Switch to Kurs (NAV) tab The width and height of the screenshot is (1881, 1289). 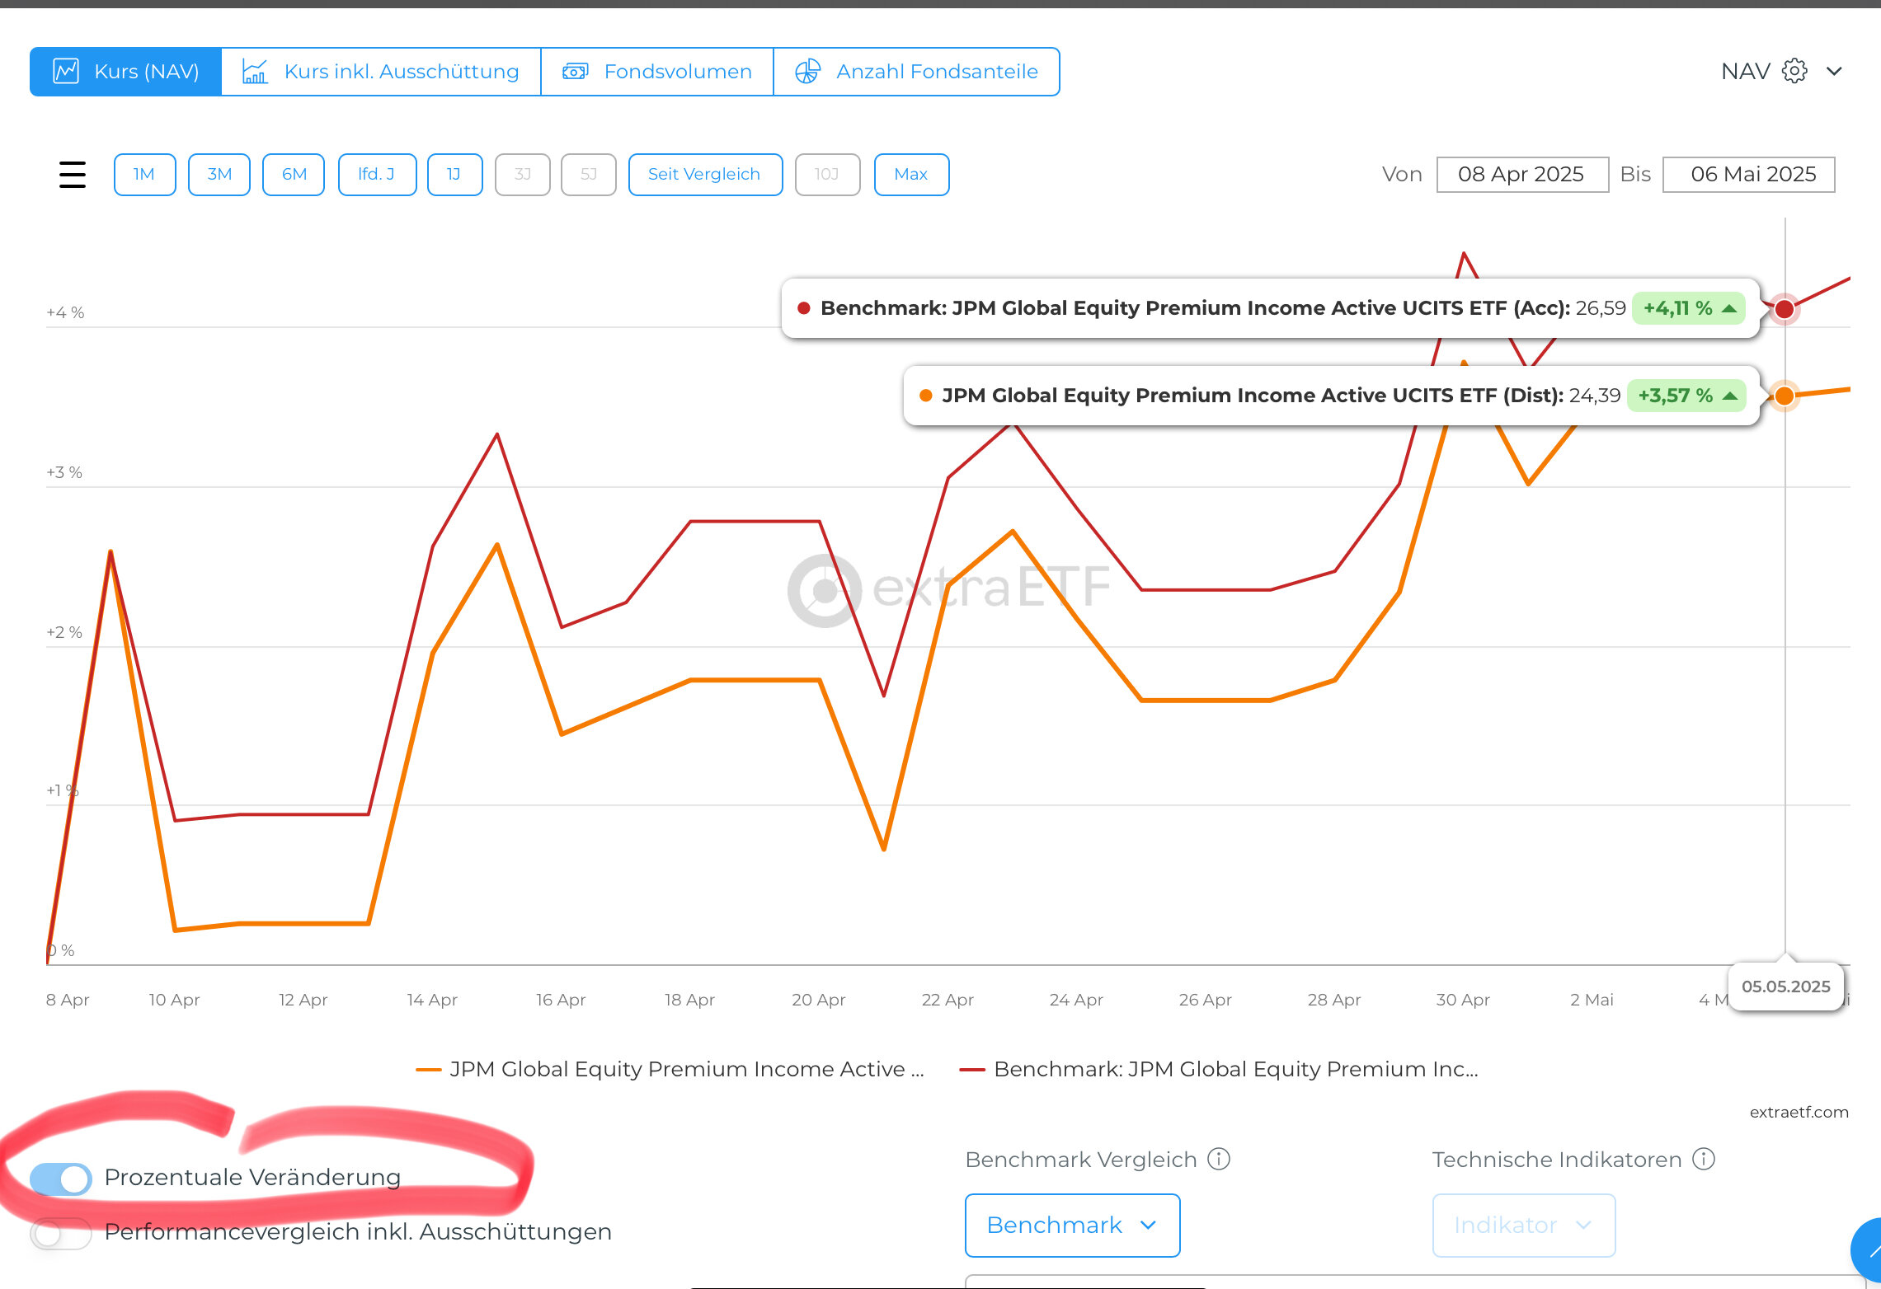pos(125,72)
